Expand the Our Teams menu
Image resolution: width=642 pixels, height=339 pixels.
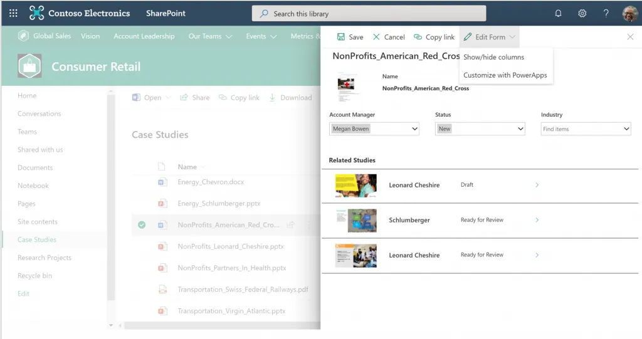point(229,36)
